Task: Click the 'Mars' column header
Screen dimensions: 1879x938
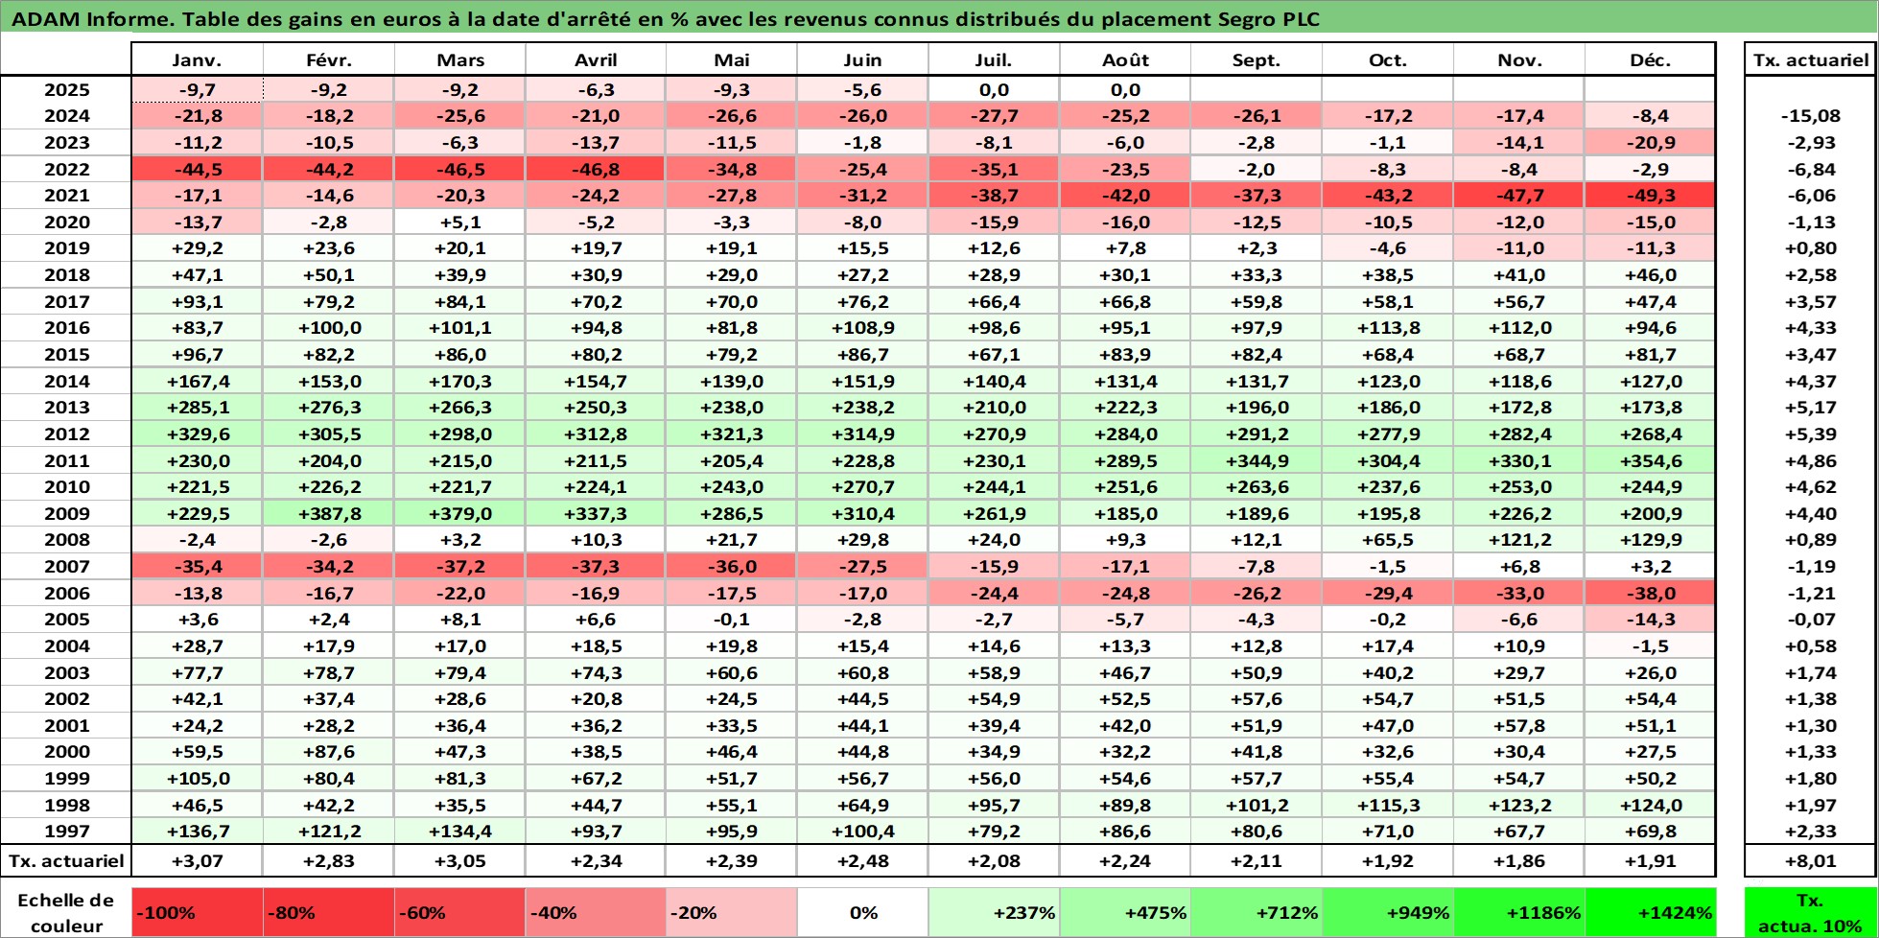Action: coord(459,59)
